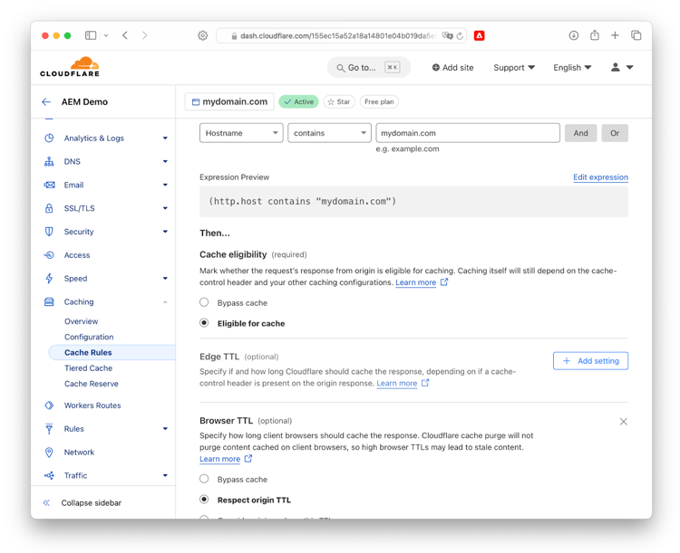This screenshot has height=553, width=680.
Task: Open Tiered Cache page
Action: pyautogui.click(x=89, y=368)
